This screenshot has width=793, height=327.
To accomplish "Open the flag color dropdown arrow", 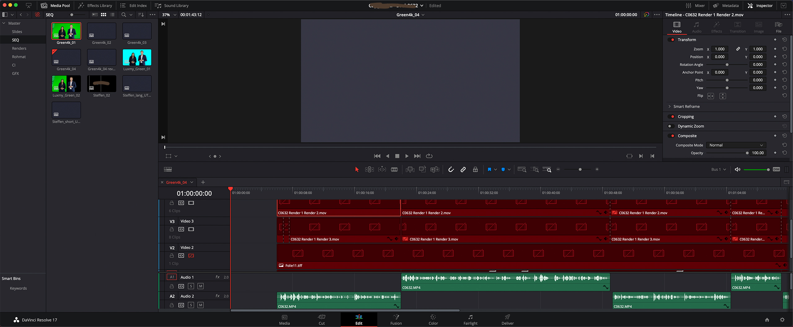I will coord(495,170).
